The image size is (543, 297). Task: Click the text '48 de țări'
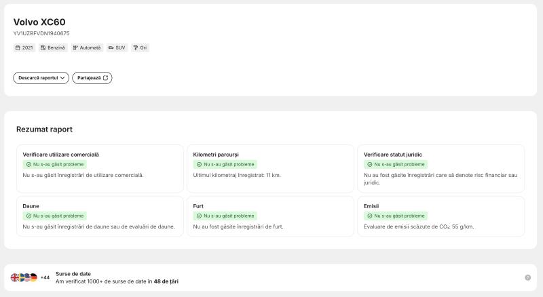pyautogui.click(x=166, y=281)
